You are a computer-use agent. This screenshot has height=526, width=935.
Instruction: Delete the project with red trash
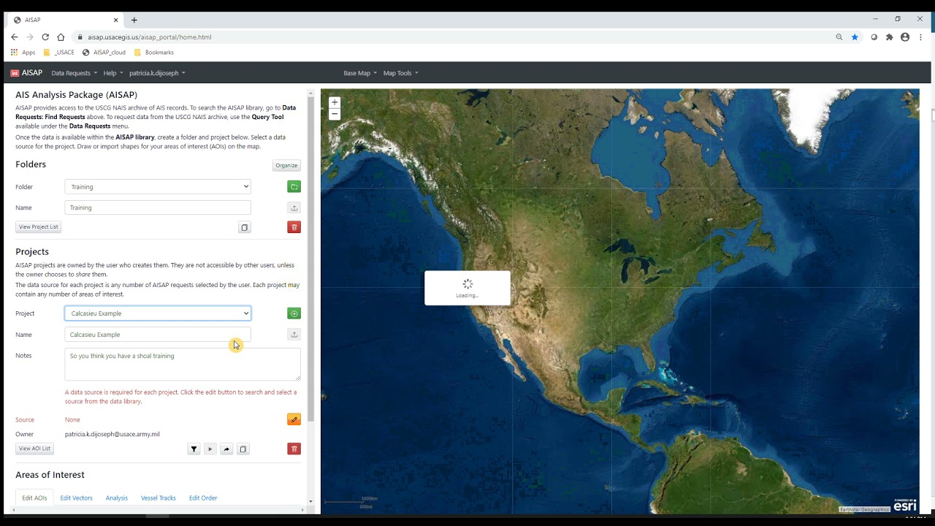294,449
